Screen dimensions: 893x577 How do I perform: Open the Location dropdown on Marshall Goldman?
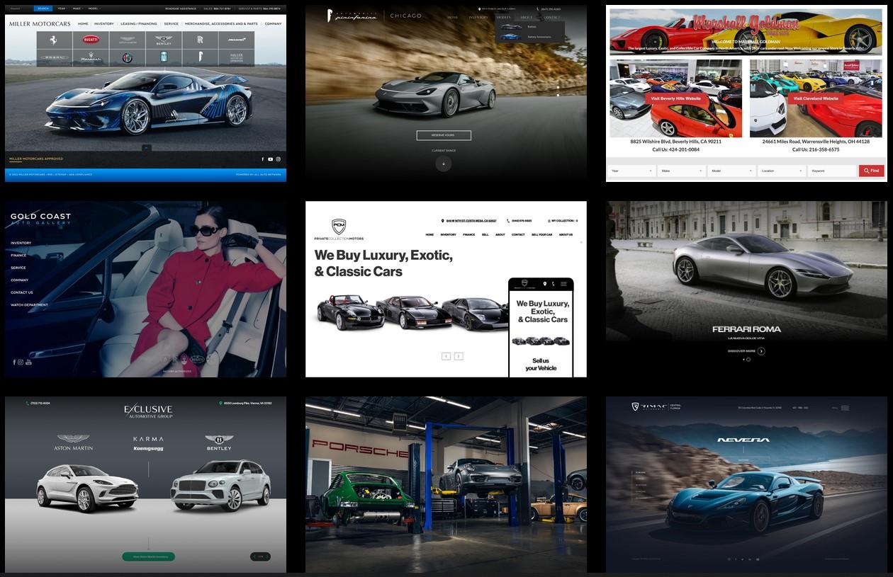coord(782,171)
